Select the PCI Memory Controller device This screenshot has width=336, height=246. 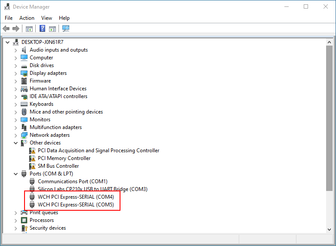(x=63, y=158)
